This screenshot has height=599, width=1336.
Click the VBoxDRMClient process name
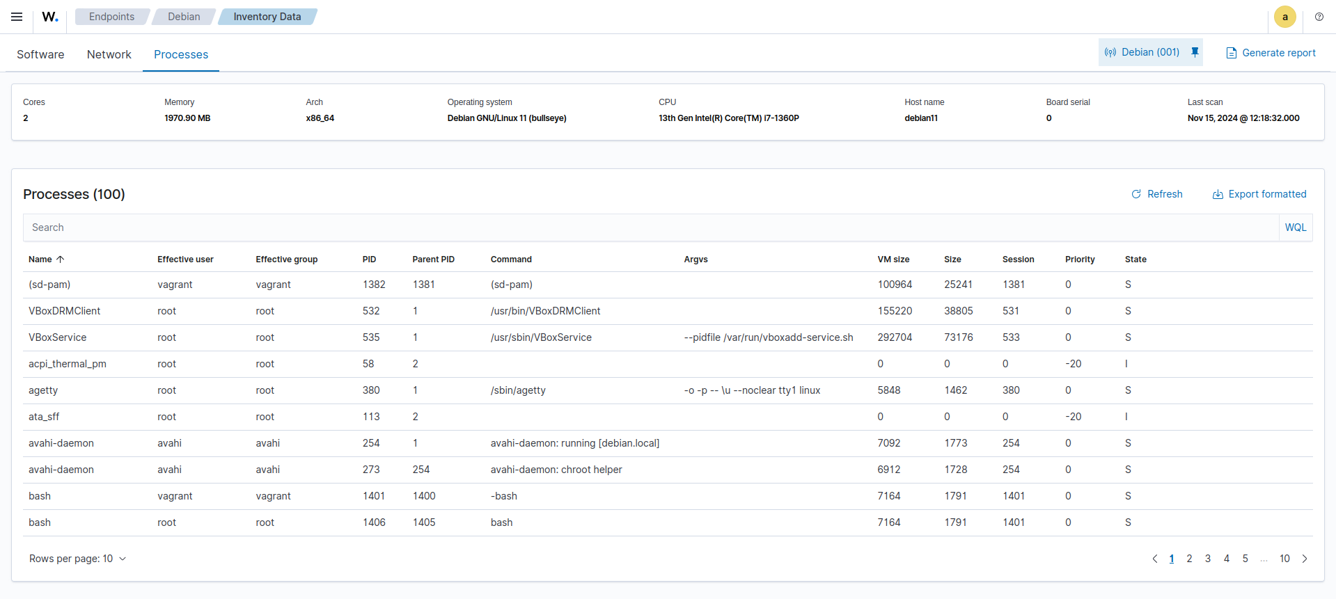64,311
